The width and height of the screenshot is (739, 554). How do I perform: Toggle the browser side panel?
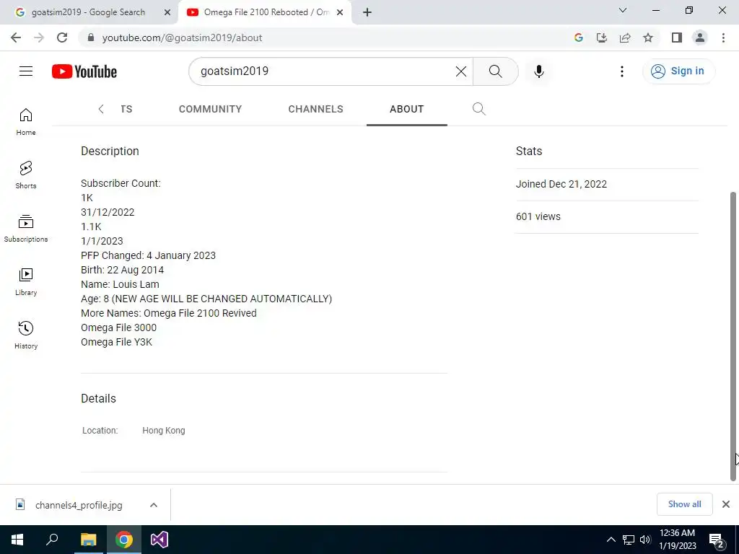point(677,38)
